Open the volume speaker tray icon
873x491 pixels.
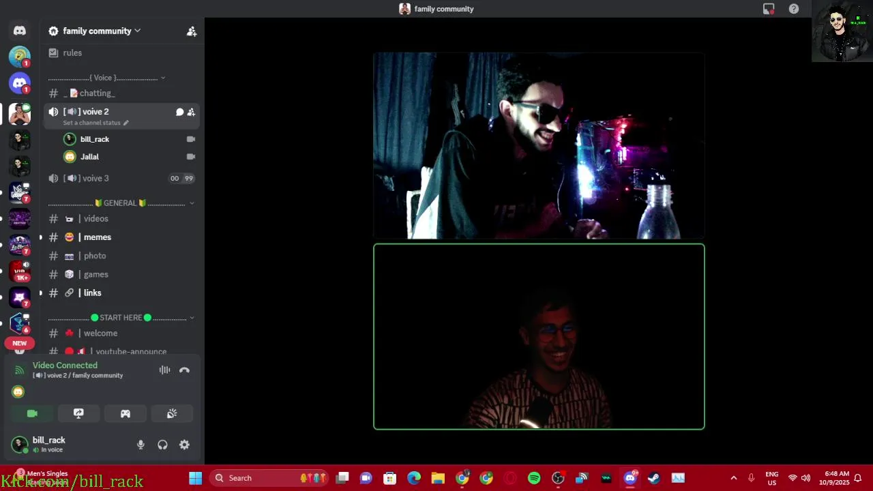coord(805,478)
